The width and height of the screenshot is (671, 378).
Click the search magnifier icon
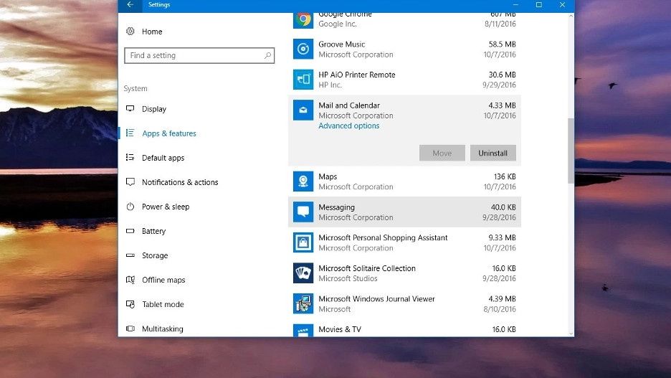click(x=267, y=55)
